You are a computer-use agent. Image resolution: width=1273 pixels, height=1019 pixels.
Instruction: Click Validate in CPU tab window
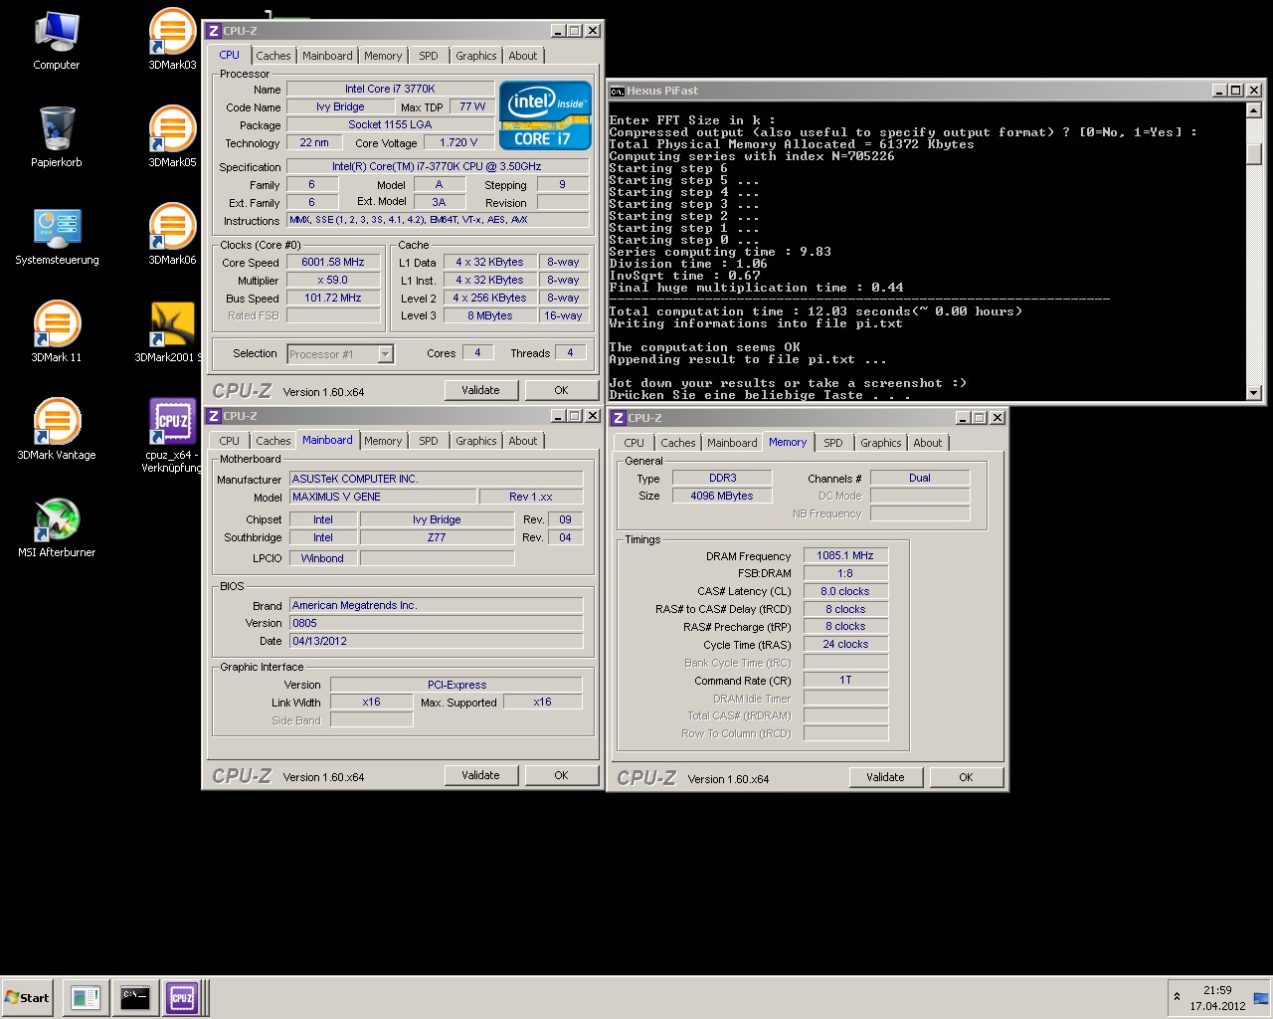pyautogui.click(x=480, y=390)
